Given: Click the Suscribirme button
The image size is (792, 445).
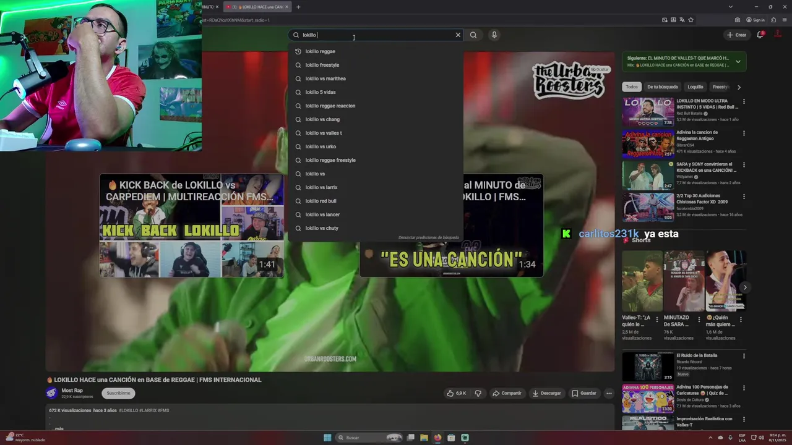Looking at the screenshot, I should [118, 393].
